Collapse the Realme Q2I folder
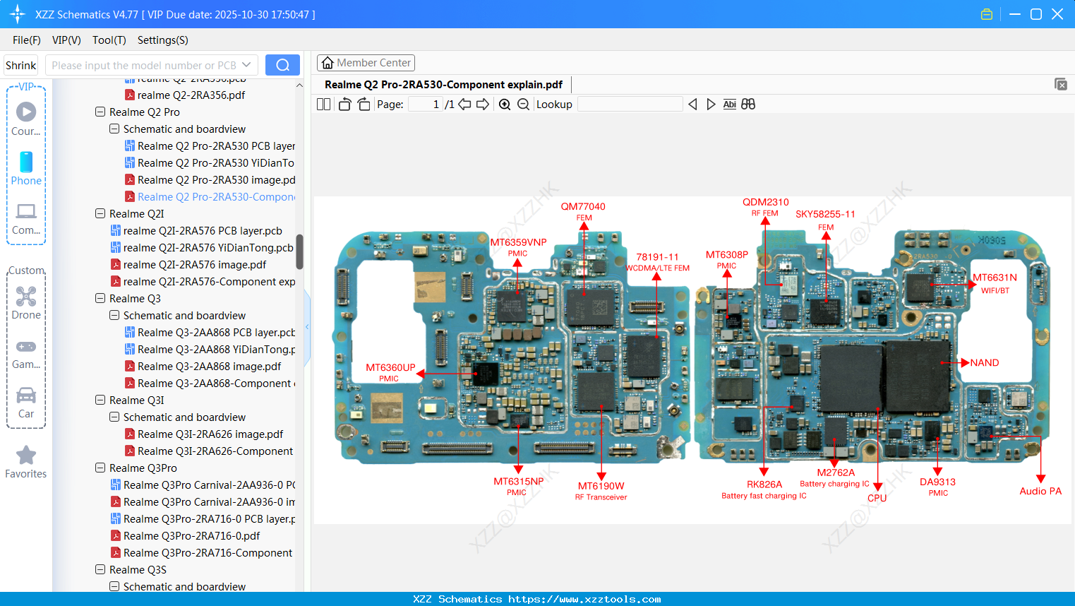Image resolution: width=1075 pixels, height=606 pixels. 100,214
